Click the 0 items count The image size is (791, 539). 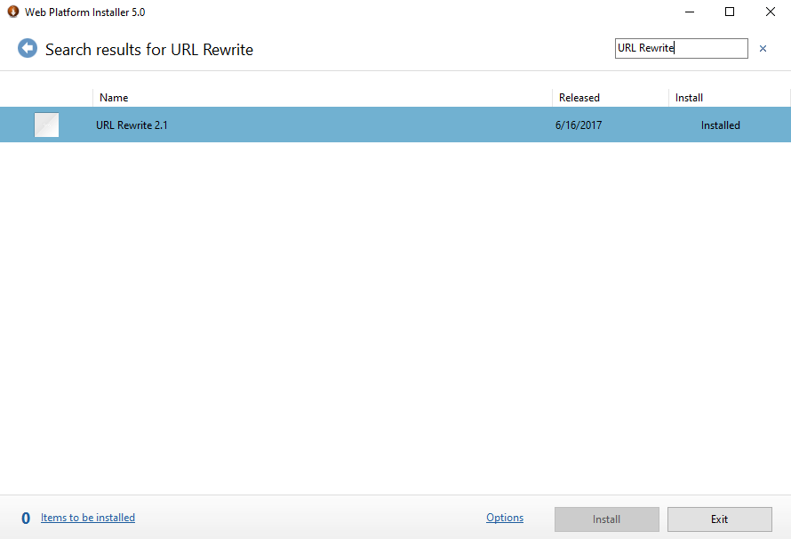point(26,519)
